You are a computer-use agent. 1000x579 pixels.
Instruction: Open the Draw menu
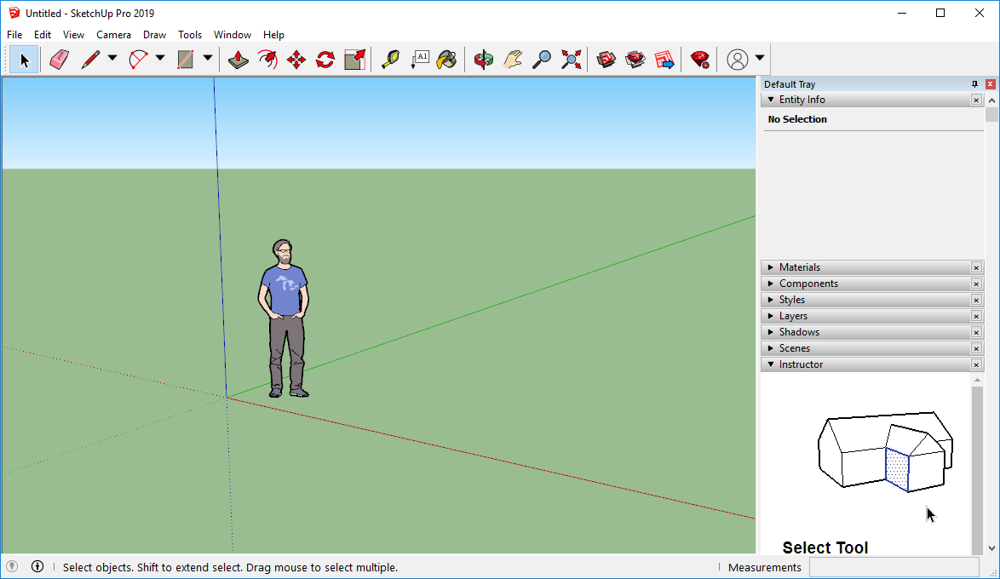click(154, 34)
